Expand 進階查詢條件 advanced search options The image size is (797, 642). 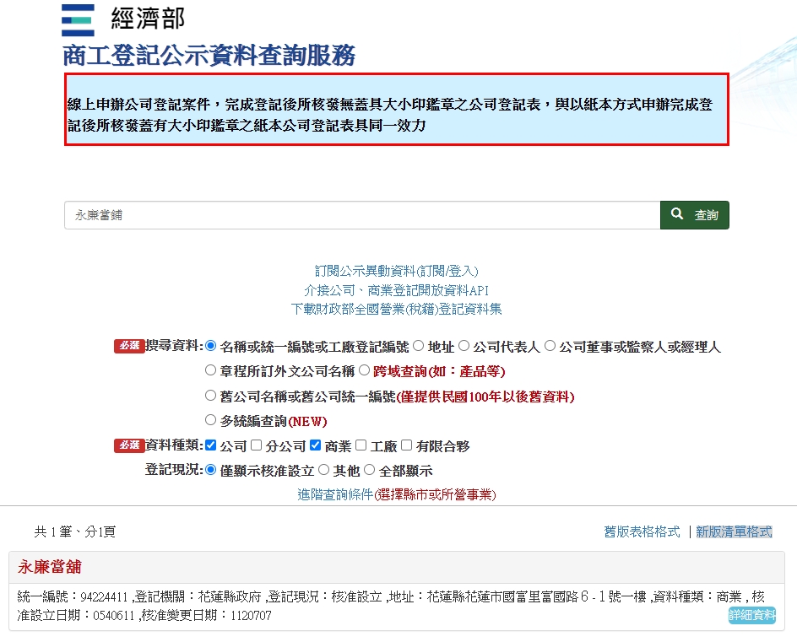pyautogui.click(x=397, y=494)
